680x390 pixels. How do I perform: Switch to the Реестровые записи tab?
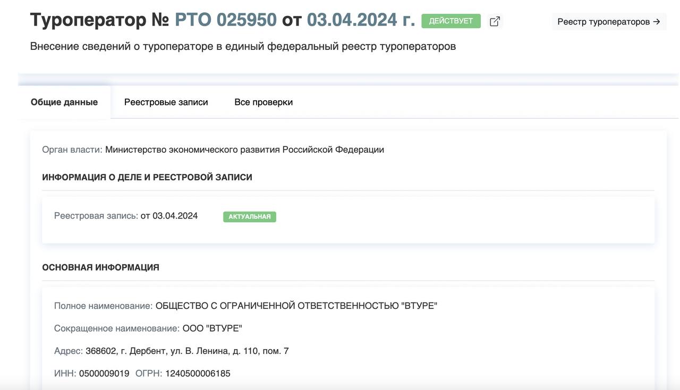point(166,102)
